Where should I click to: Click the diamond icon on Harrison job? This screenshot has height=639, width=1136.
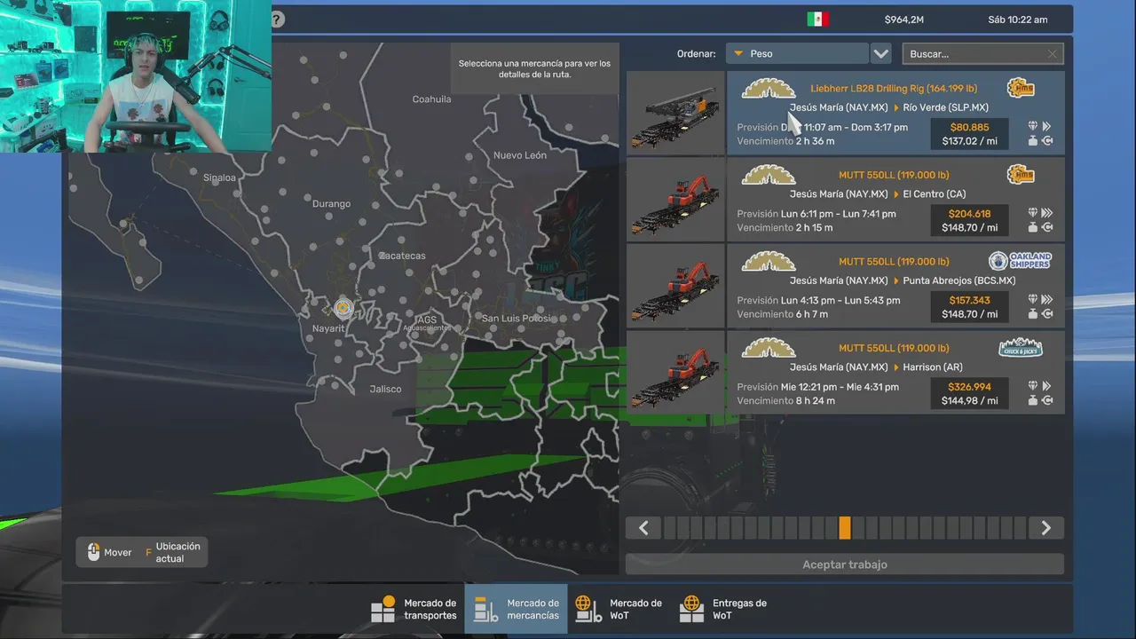pos(1033,386)
